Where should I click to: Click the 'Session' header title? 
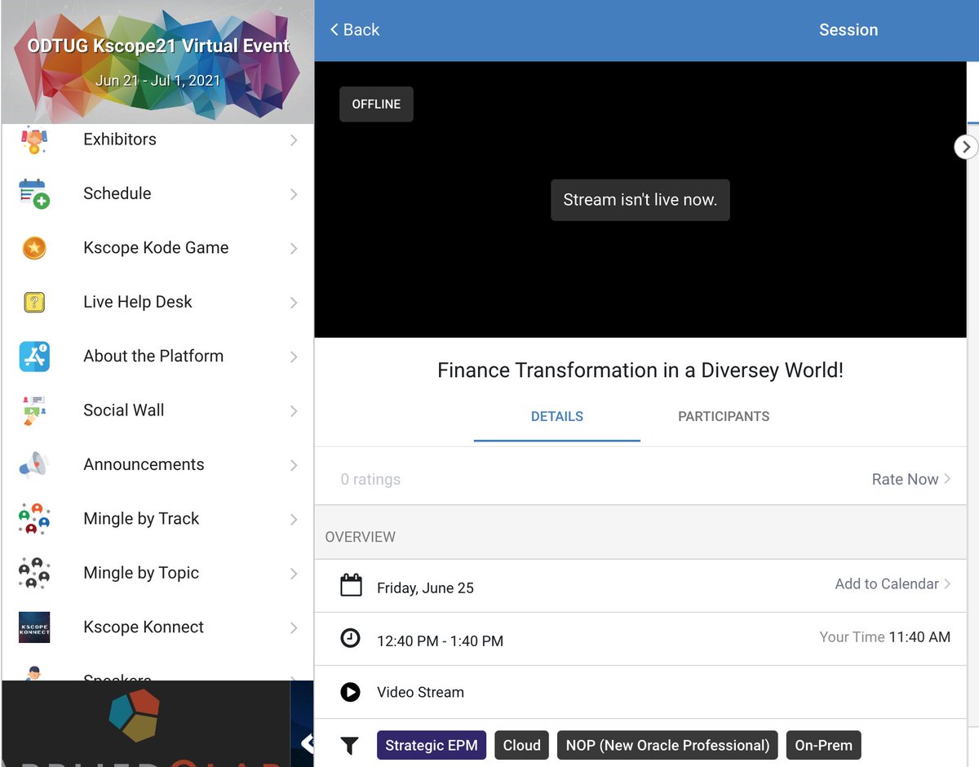tap(848, 29)
